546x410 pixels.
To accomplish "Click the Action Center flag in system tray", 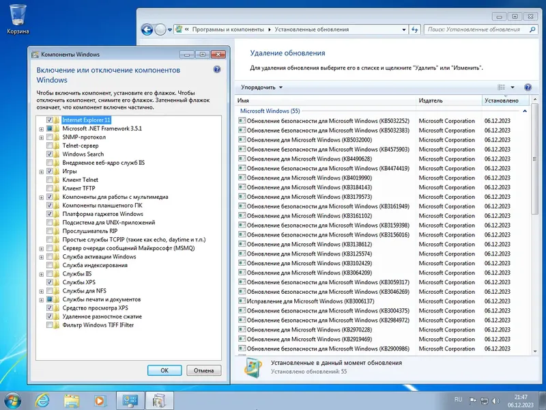I will coord(472,401).
